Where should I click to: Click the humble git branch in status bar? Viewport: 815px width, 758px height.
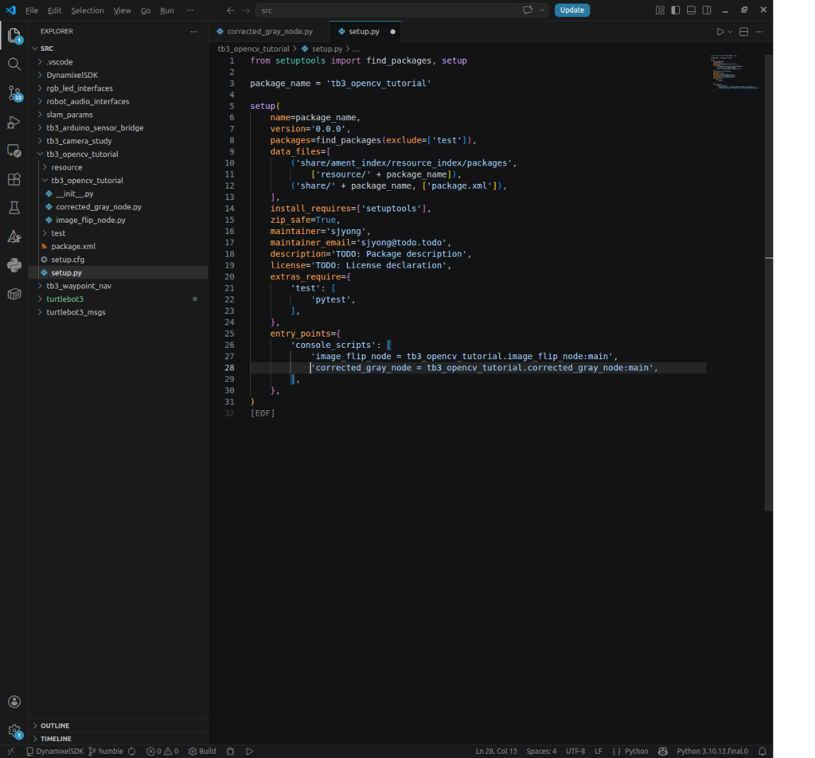(x=106, y=752)
